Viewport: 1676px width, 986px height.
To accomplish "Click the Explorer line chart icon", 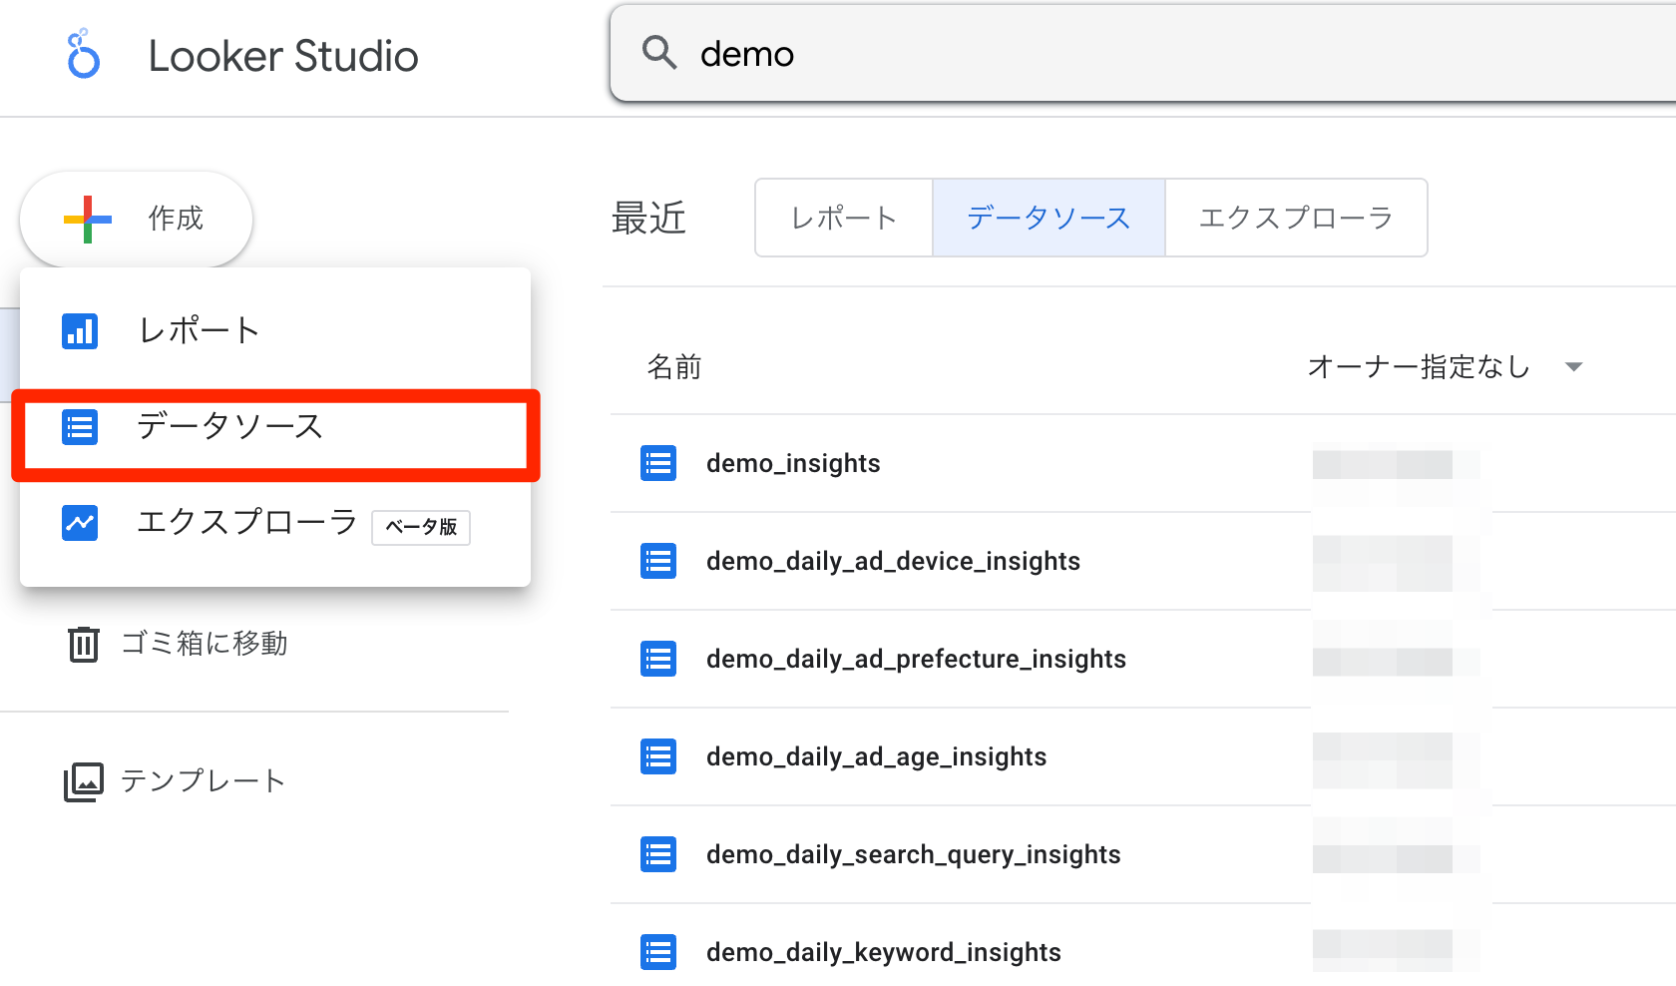I will coord(80,522).
